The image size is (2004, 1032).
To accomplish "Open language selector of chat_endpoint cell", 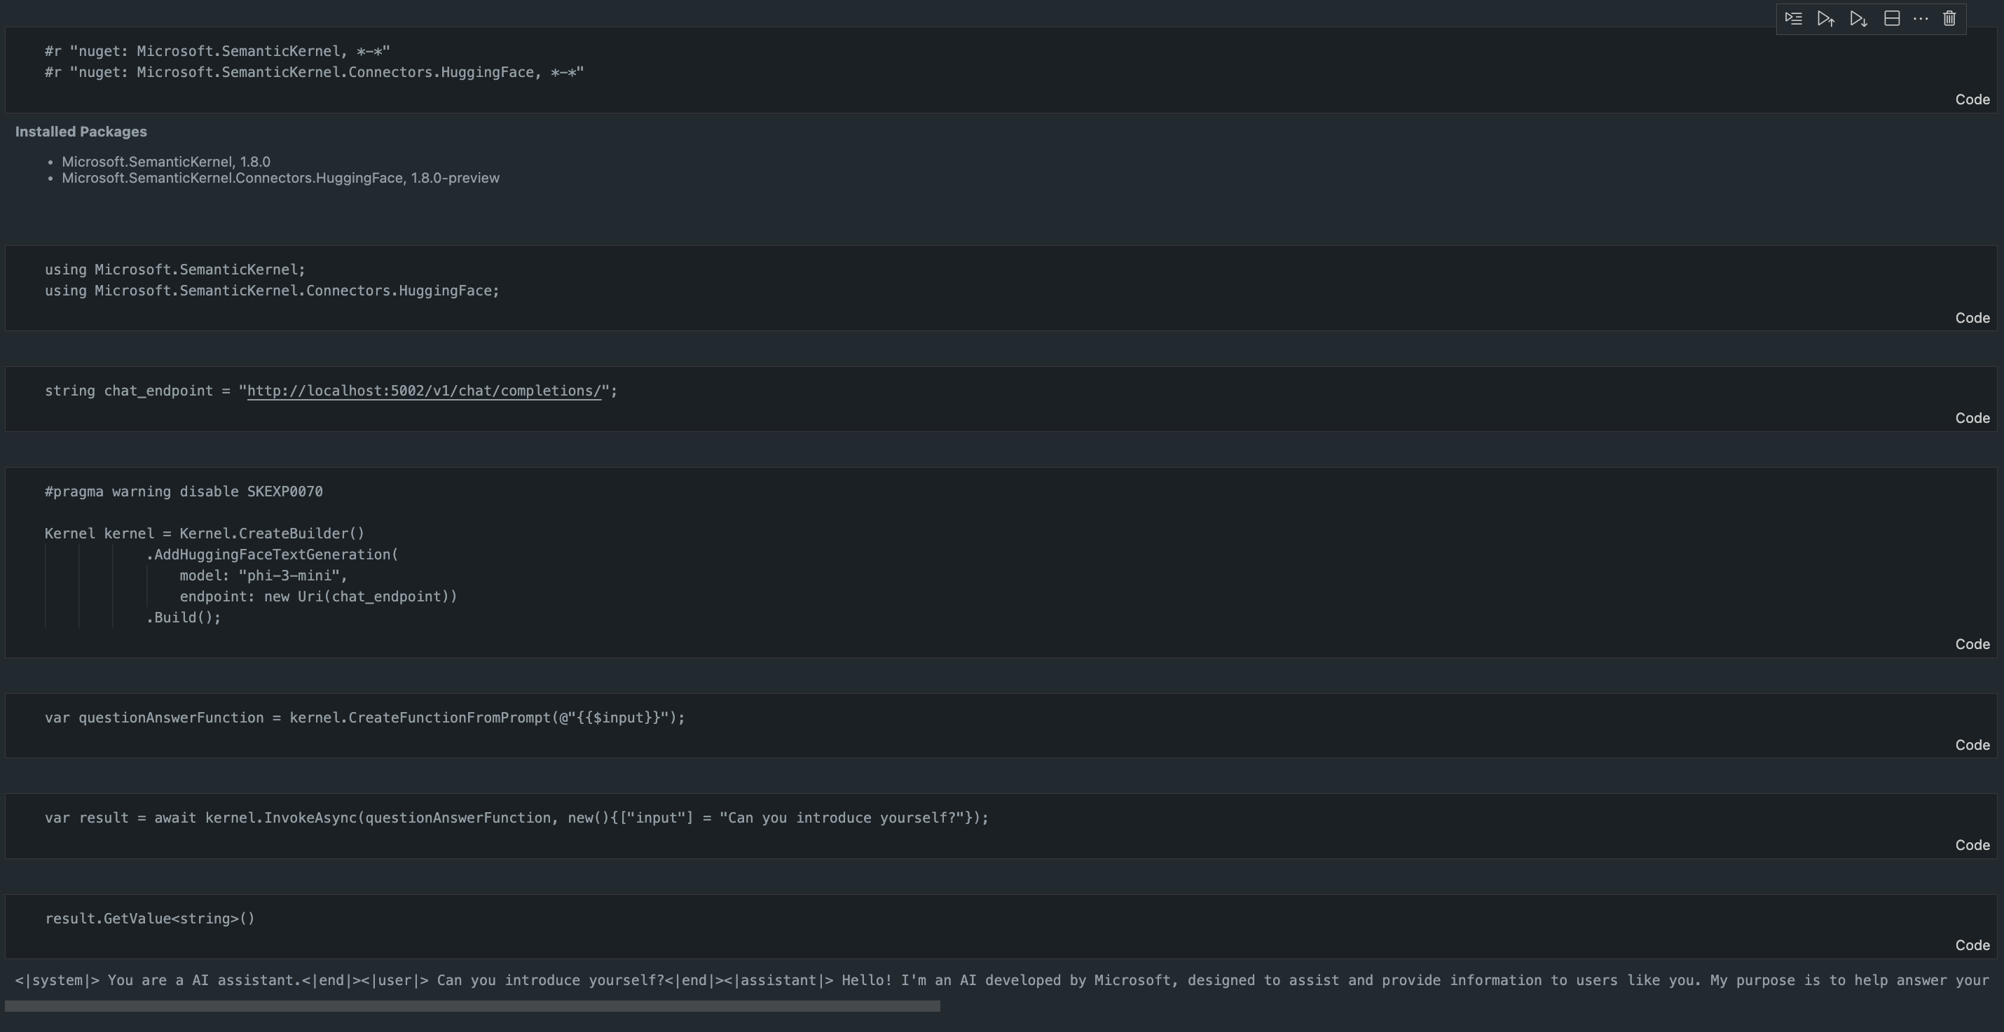I will coord(1972,418).
